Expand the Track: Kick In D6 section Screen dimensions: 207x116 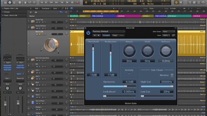point(3,15)
